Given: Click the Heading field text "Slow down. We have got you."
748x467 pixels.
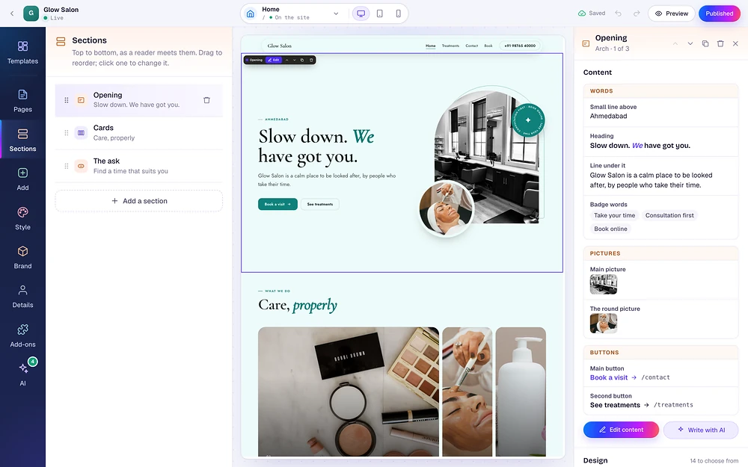Looking at the screenshot, I should pyautogui.click(x=640, y=146).
